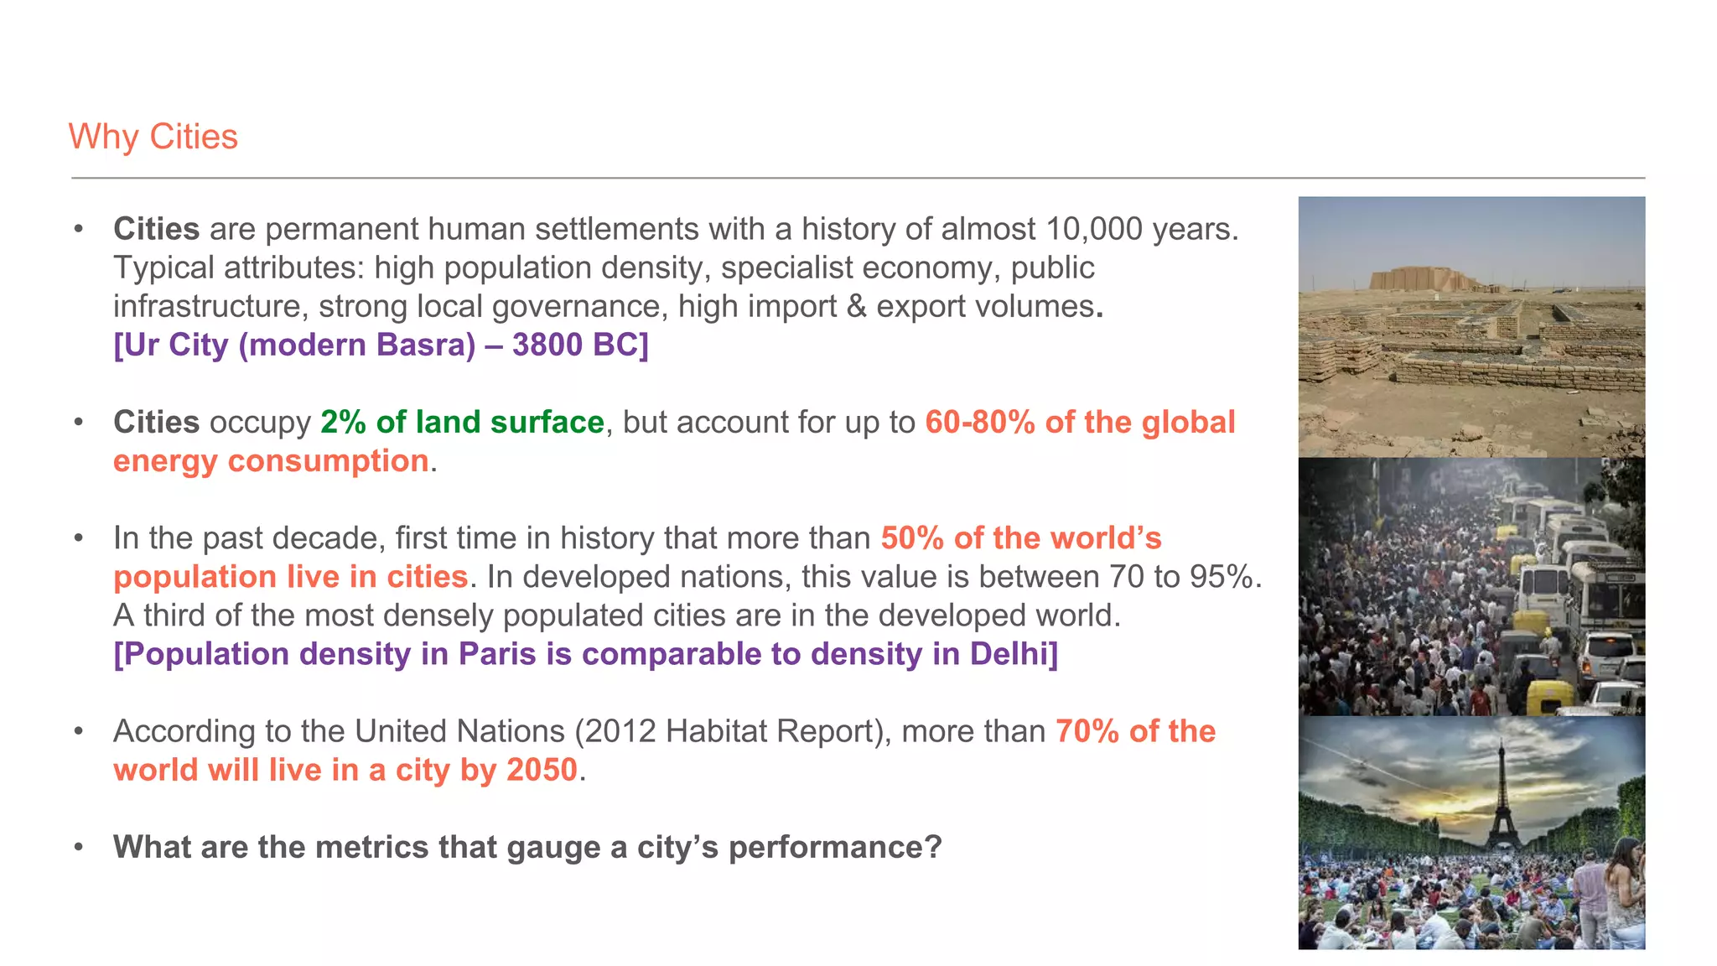Click the Ur City ruins photo
This screenshot has width=1717, height=966.
(1471, 327)
